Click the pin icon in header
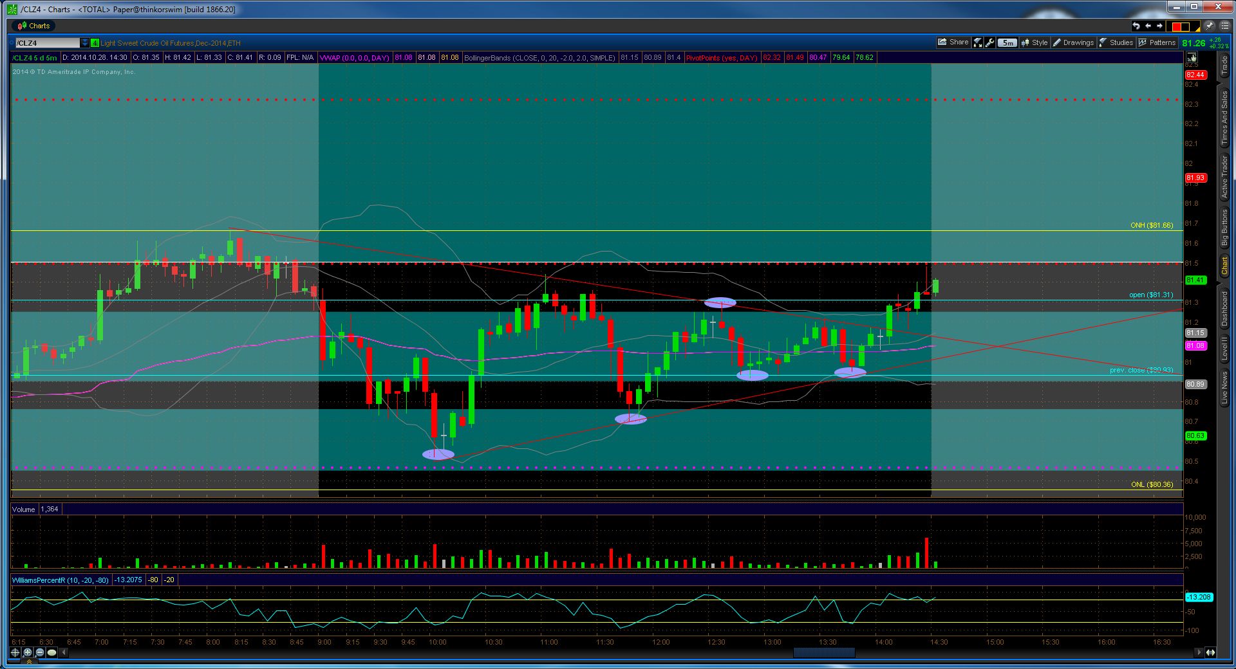 tap(1209, 26)
